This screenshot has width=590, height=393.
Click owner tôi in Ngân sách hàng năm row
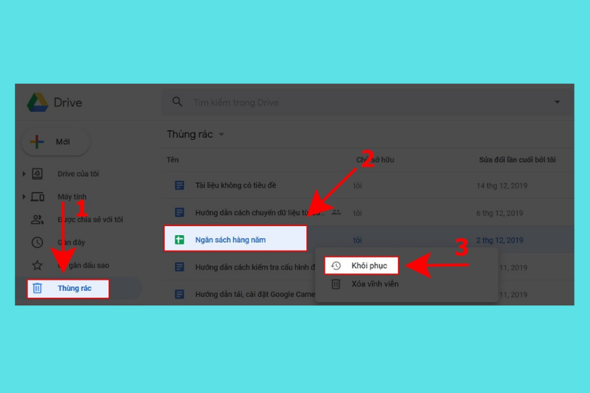[x=358, y=240]
